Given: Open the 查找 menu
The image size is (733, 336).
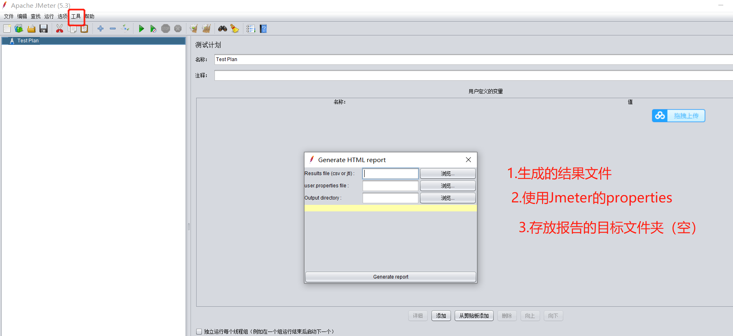Looking at the screenshot, I should coord(36,16).
